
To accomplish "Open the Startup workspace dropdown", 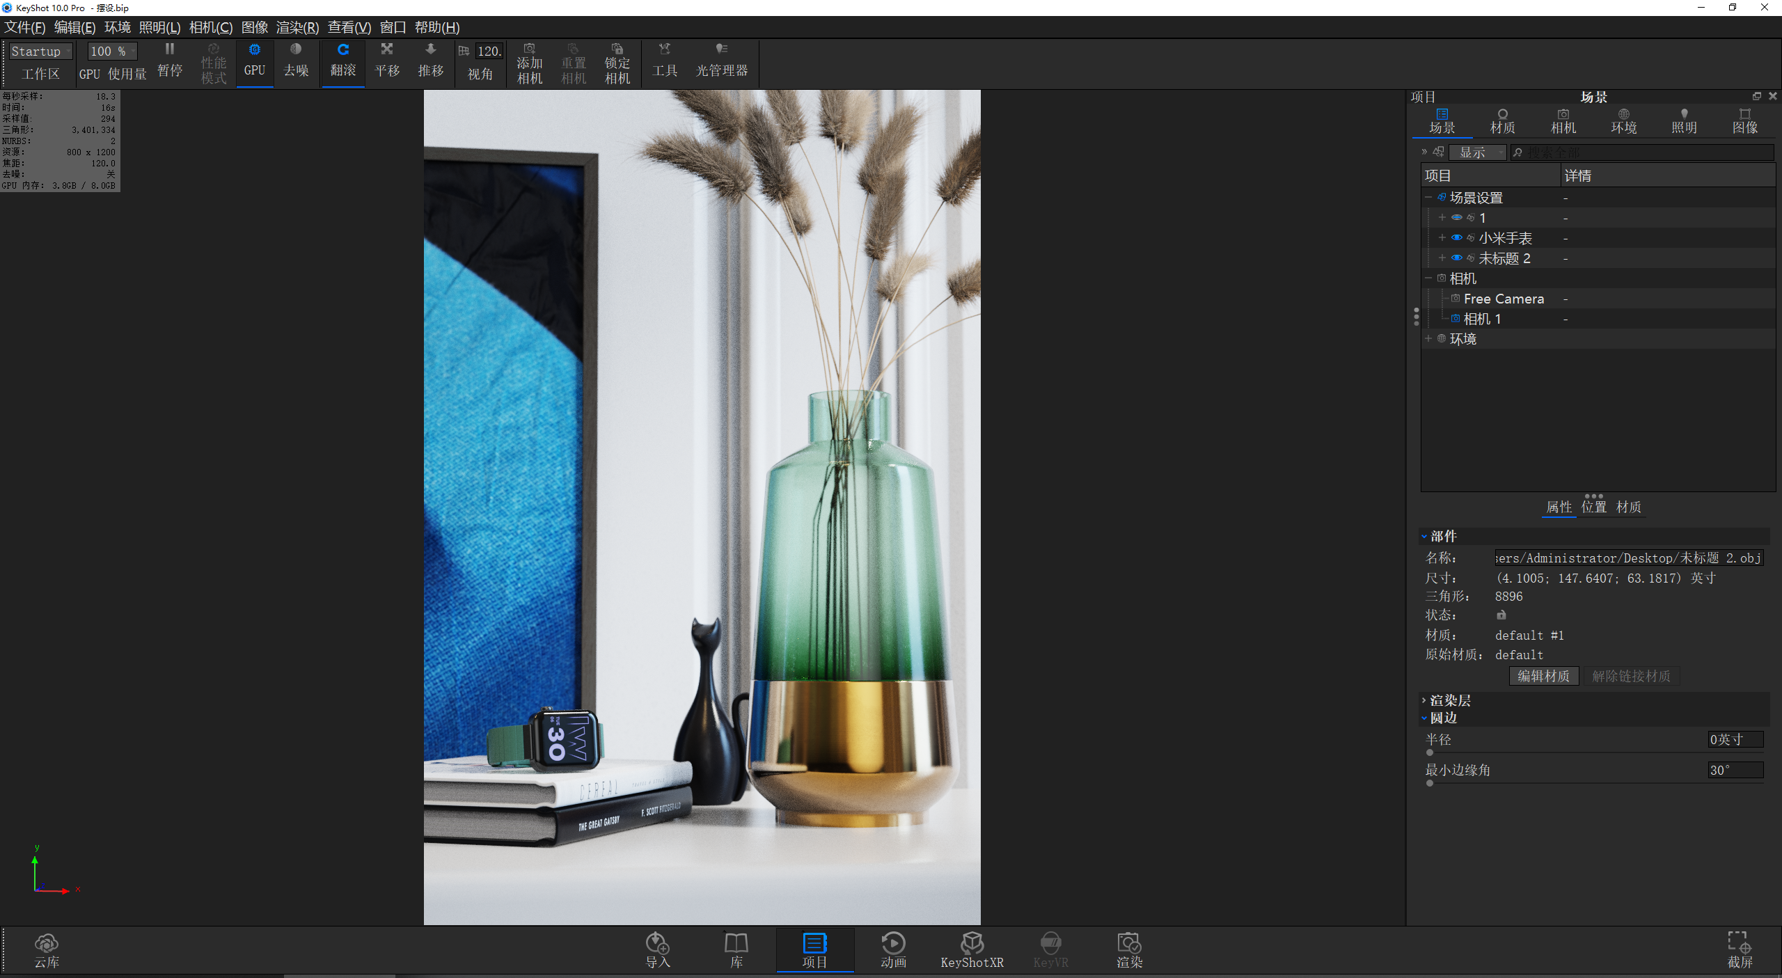I will tap(41, 52).
